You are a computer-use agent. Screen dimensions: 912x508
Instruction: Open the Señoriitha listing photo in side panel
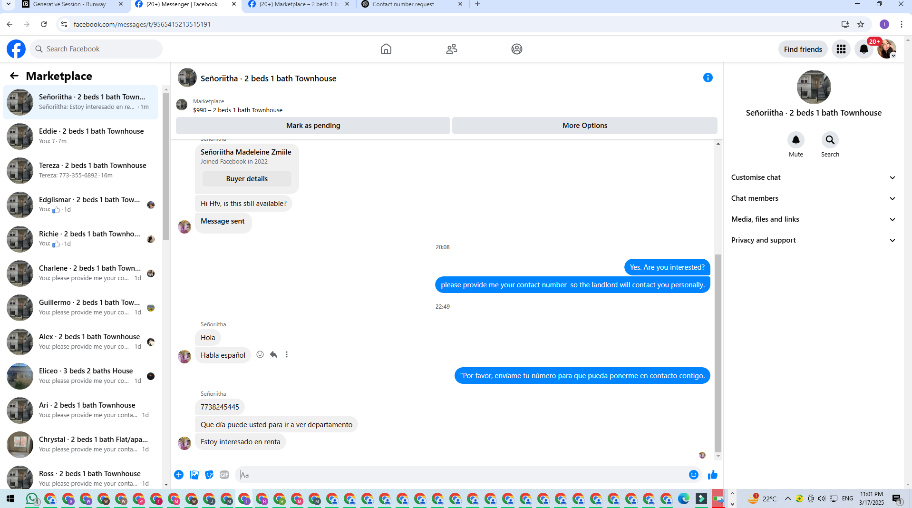point(814,87)
